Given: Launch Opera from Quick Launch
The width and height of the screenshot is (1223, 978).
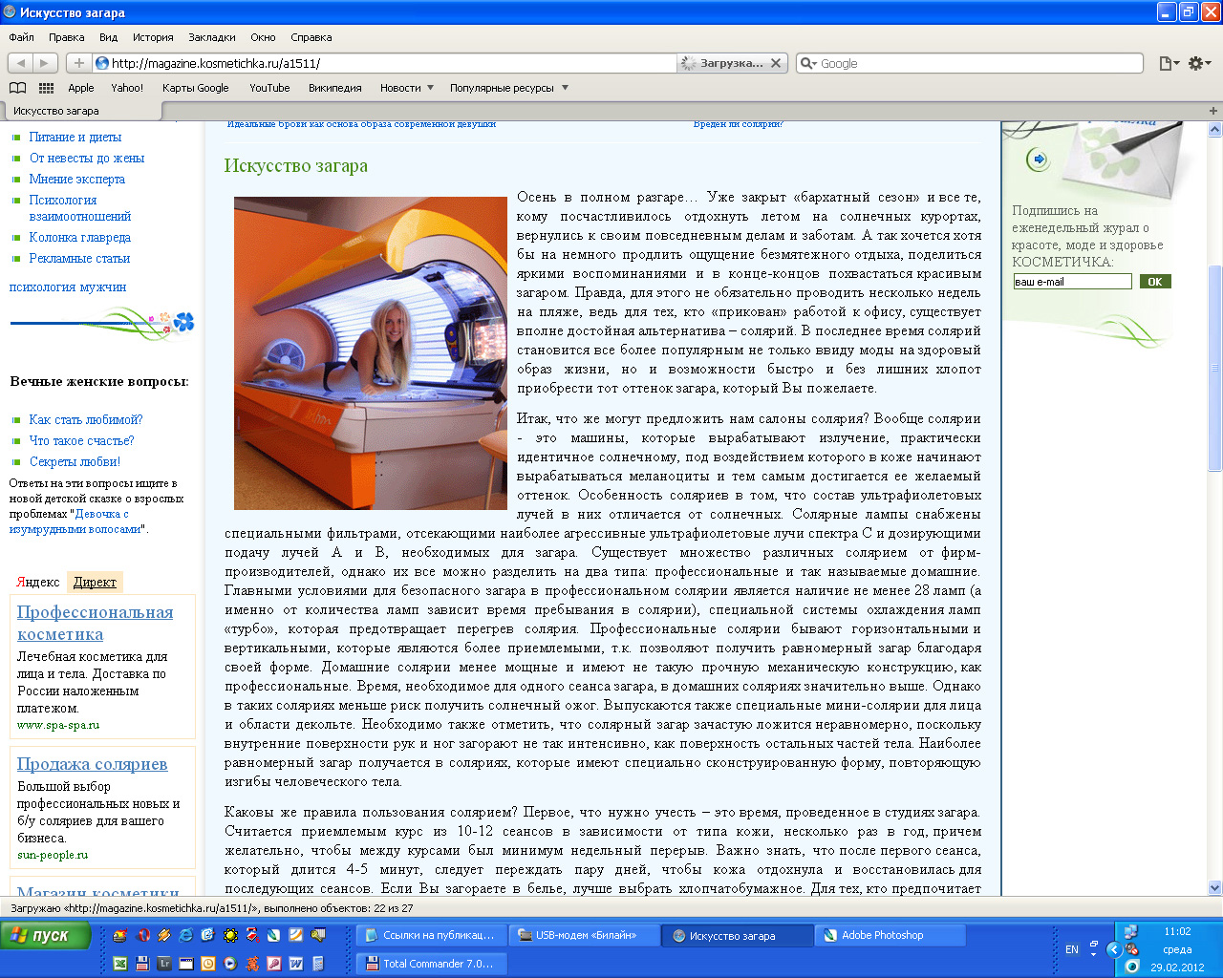Looking at the screenshot, I should [142, 935].
